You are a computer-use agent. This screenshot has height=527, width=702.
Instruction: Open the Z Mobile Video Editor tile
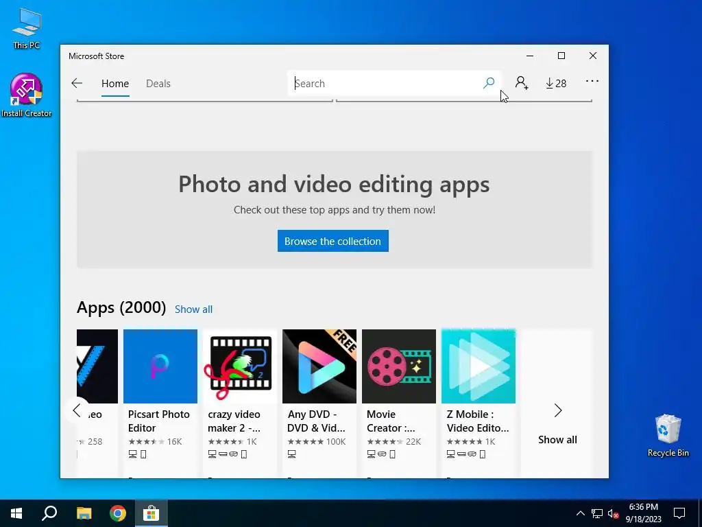click(478, 403)
